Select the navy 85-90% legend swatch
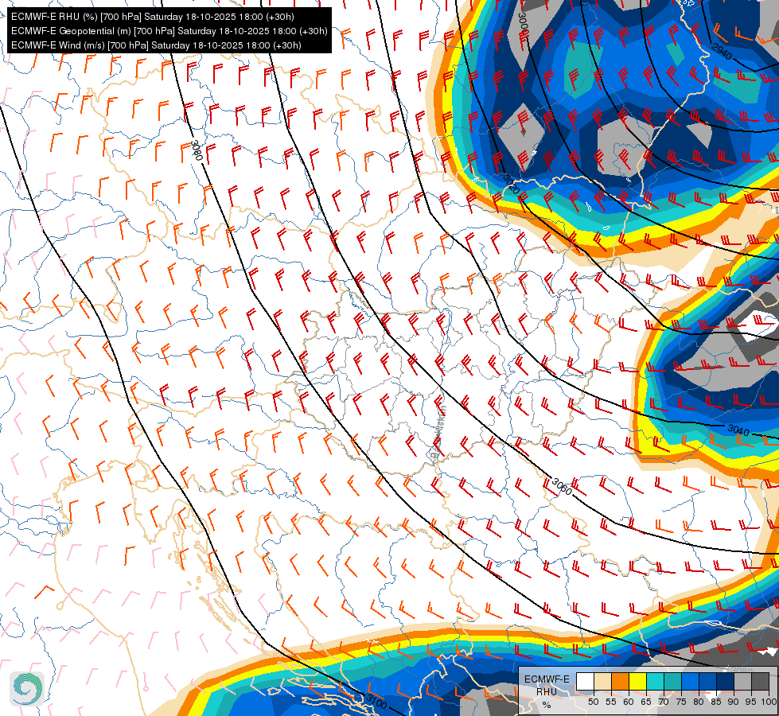Viewport: 779px width, 716px height. coord(726,681)
